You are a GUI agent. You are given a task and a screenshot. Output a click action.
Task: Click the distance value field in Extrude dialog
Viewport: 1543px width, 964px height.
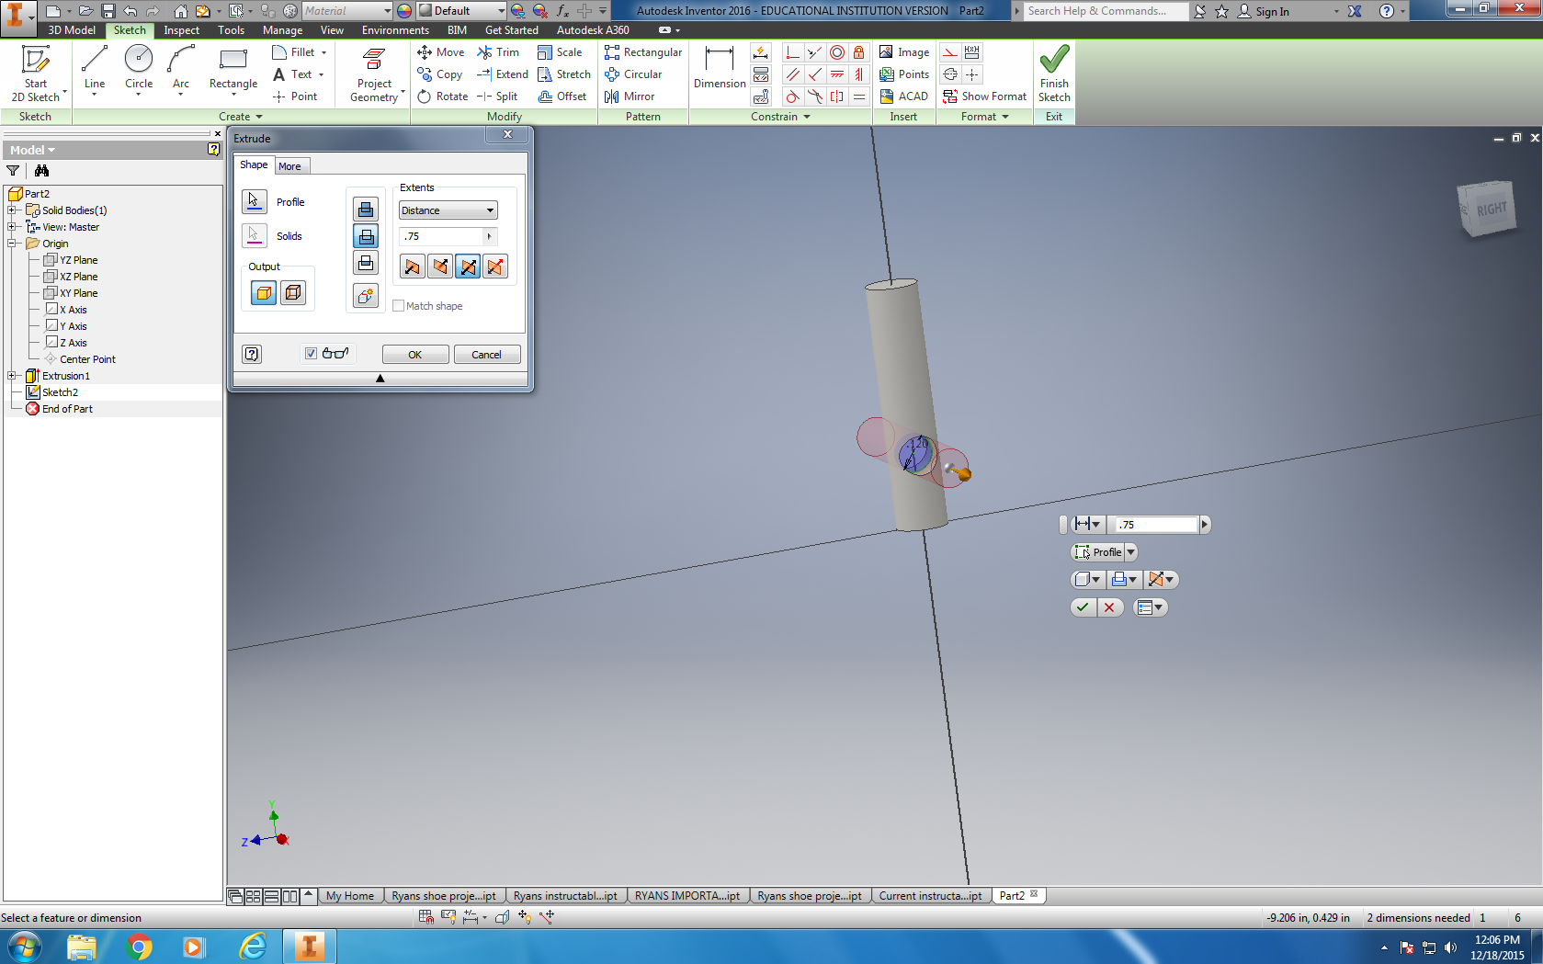[442, 236]
